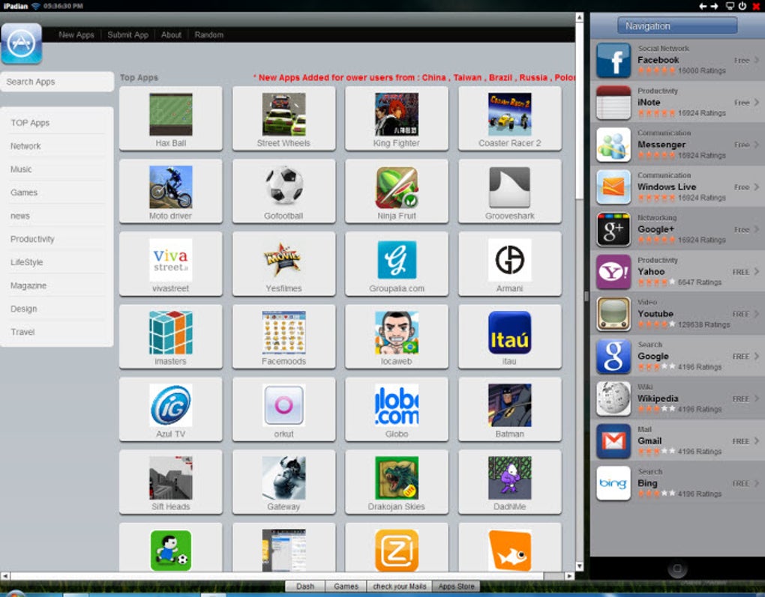
Task: Open the About menu item
Action: (171, 34)
